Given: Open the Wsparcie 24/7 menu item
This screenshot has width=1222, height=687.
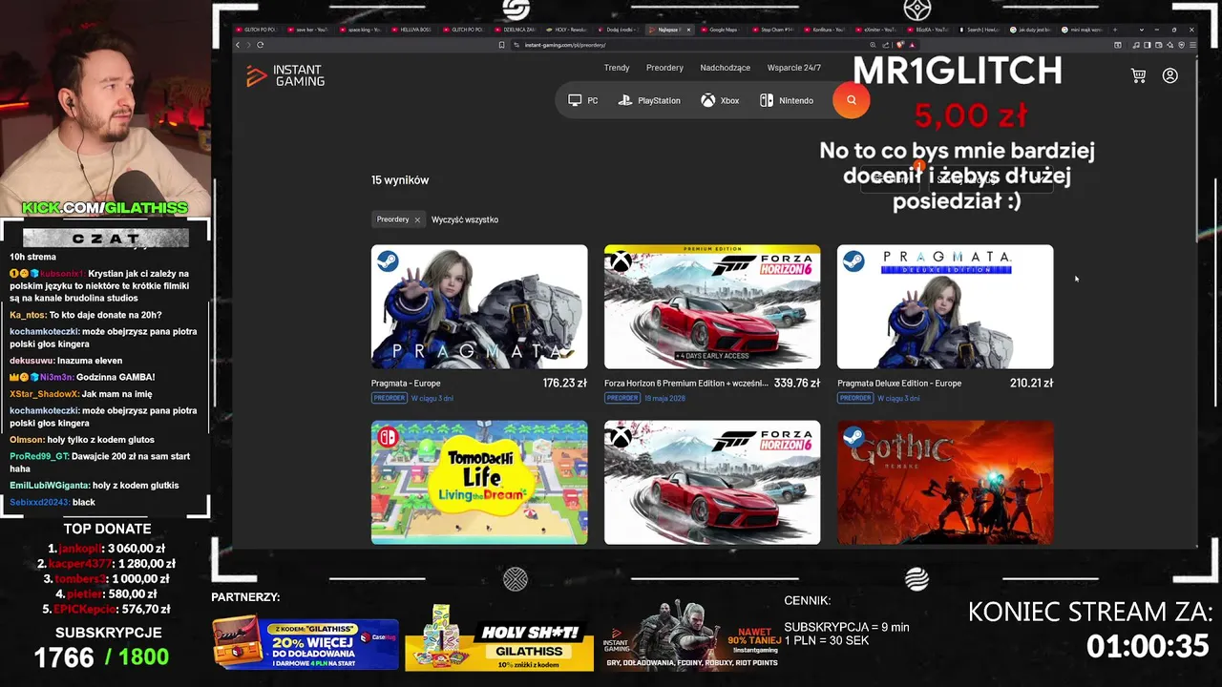Looking at the screenshot, I should [794, 68].
